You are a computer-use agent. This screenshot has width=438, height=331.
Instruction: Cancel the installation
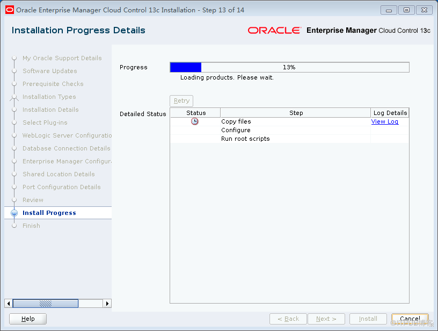[x=410, y=319]
